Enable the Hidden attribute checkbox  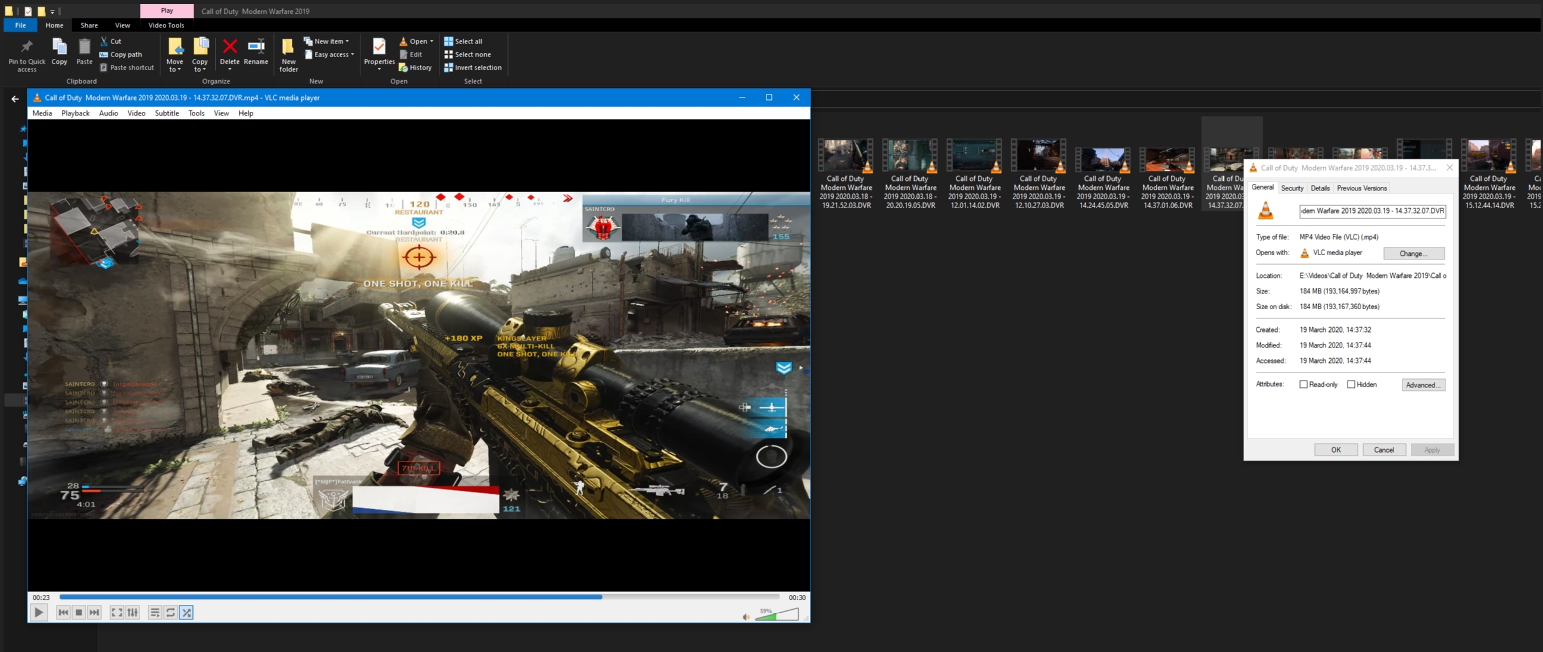coord(1351,385)
